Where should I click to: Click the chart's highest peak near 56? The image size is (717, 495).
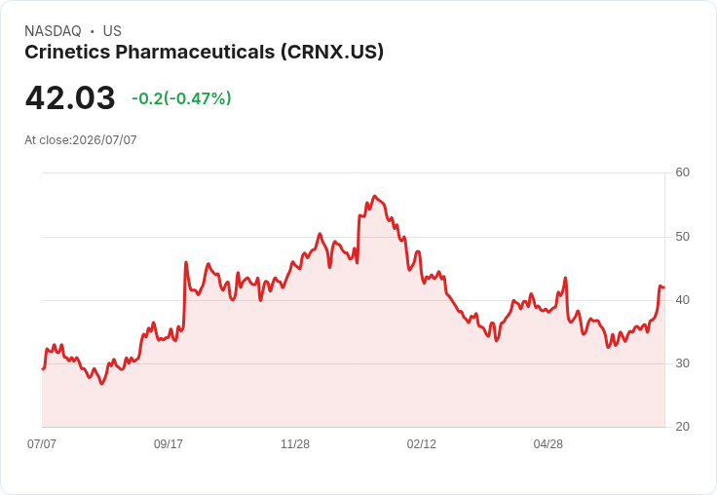[374, 196]
